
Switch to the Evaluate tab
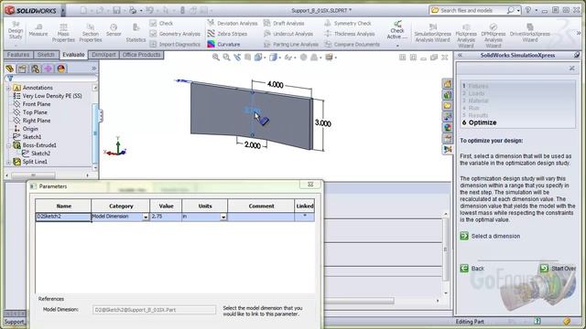click(73, 55)
